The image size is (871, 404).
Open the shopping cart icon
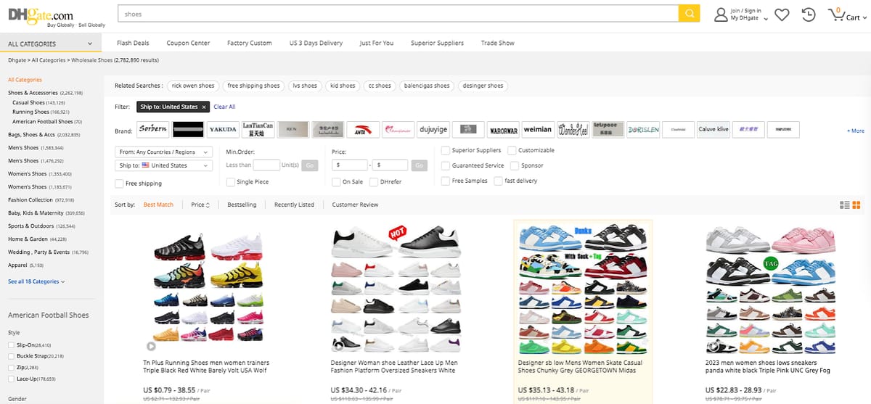click(x=836, y=14)
